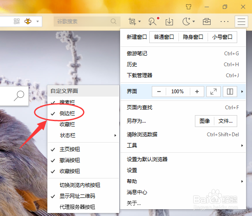Image resolution: width=252 pixels, height=216 pixels.
Task: Open the download icon in toolbar
Action: tap(170, 22)
